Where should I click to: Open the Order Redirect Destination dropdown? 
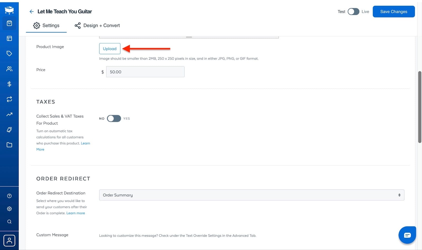coord(252,195)
